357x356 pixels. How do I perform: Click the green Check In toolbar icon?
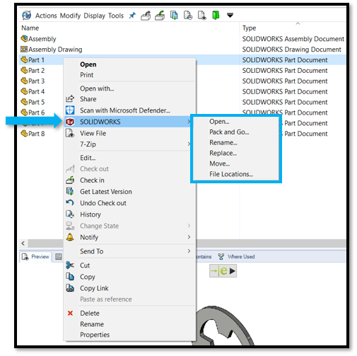coord(160,16)
